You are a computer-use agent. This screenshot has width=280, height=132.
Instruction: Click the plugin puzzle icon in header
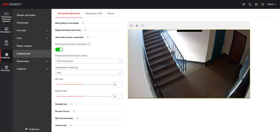256,4
